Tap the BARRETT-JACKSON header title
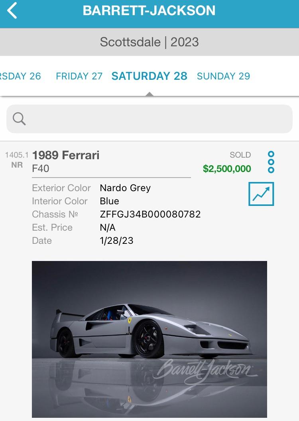This screenshot has width=299, height=421. point(149,11)
